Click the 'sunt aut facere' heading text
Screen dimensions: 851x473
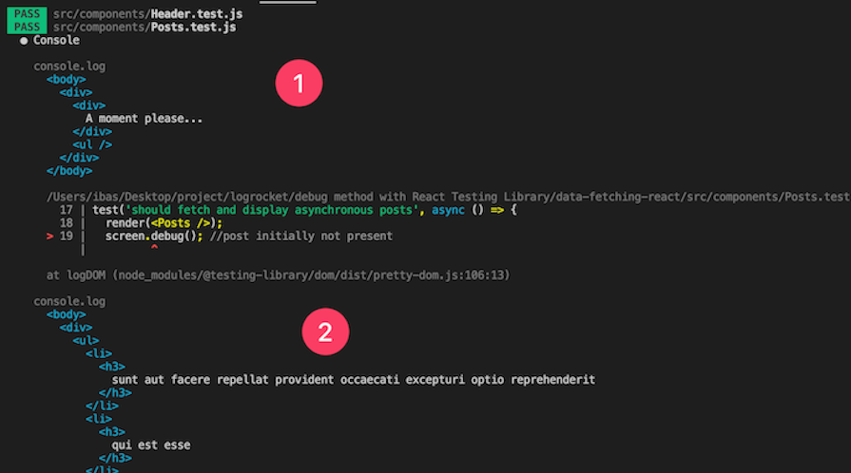354,379
